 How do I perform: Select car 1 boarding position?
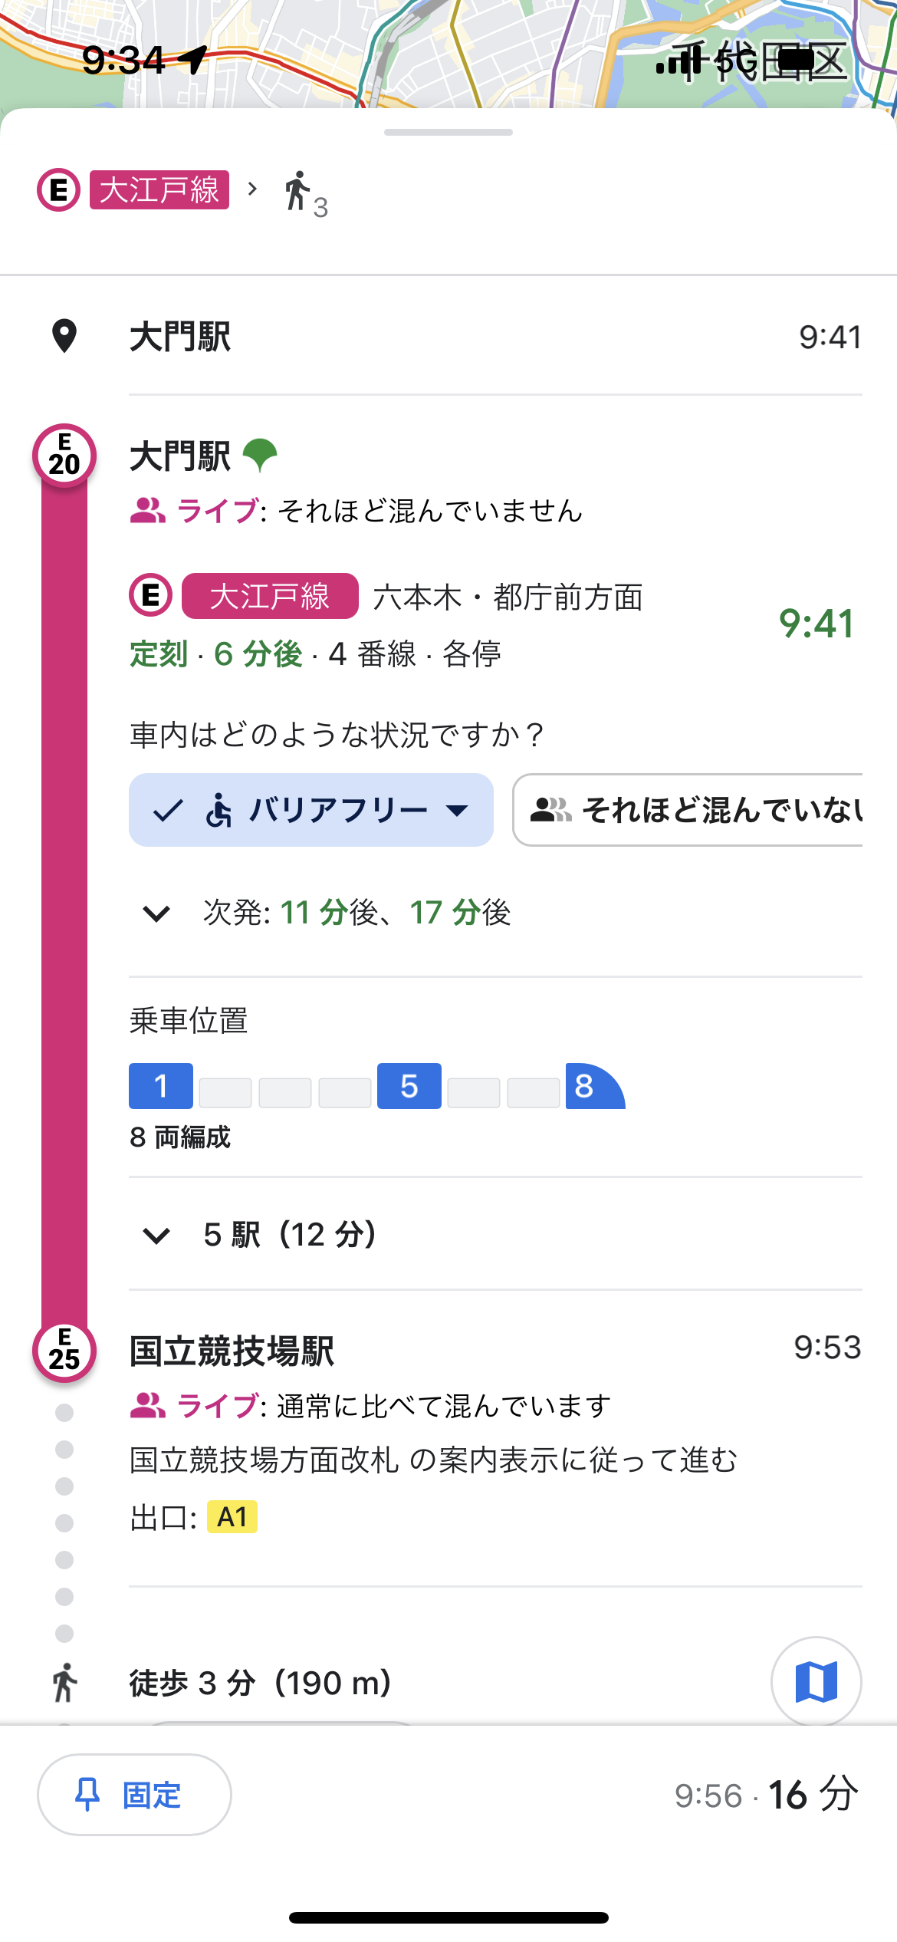pos(161,1086)
